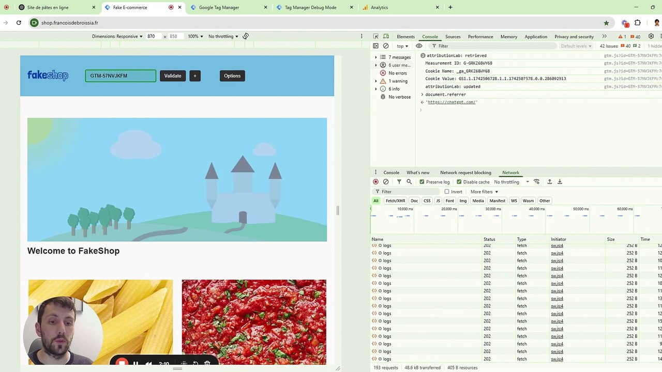Toggle the Disable cache checkbox
Screen dimensions: 662x372
[459, 182]
